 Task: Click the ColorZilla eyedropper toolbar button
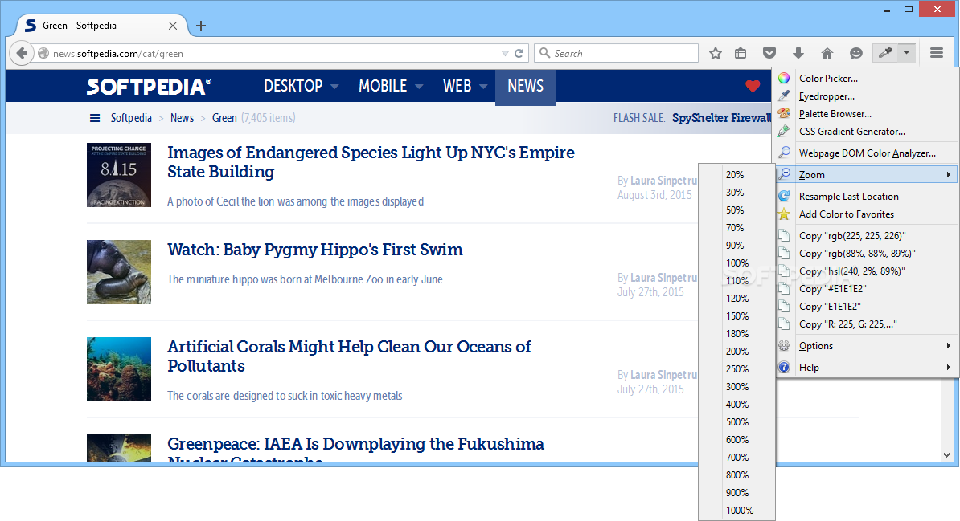(884, 53)
